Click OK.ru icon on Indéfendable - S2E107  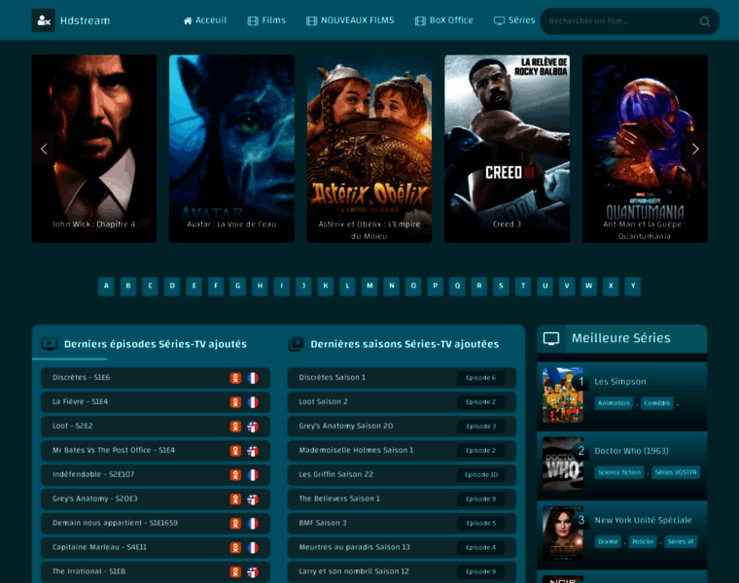(x=235, y=475)
